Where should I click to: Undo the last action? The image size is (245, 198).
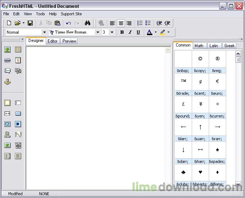(x=68, y=23)
